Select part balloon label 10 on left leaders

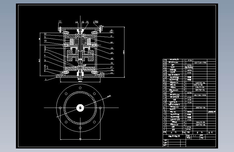pyautogui.click(x=45, y=41)
